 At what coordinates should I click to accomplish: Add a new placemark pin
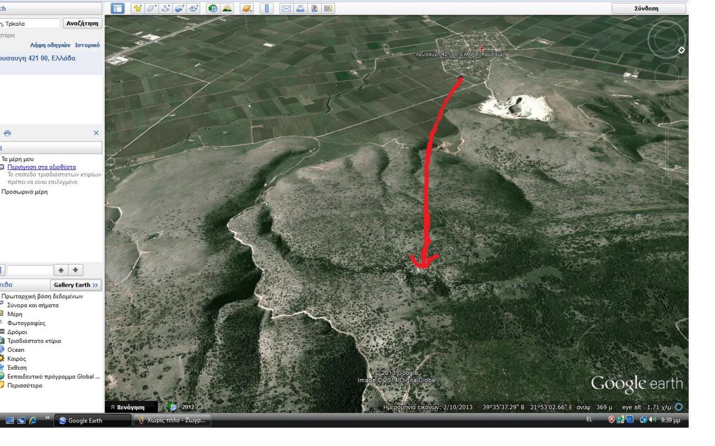[137, 8]
